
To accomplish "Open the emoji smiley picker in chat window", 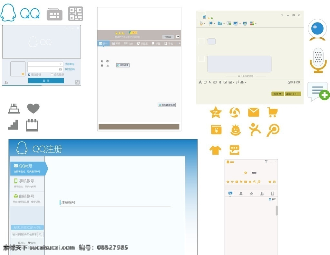I will click(205, 82).
